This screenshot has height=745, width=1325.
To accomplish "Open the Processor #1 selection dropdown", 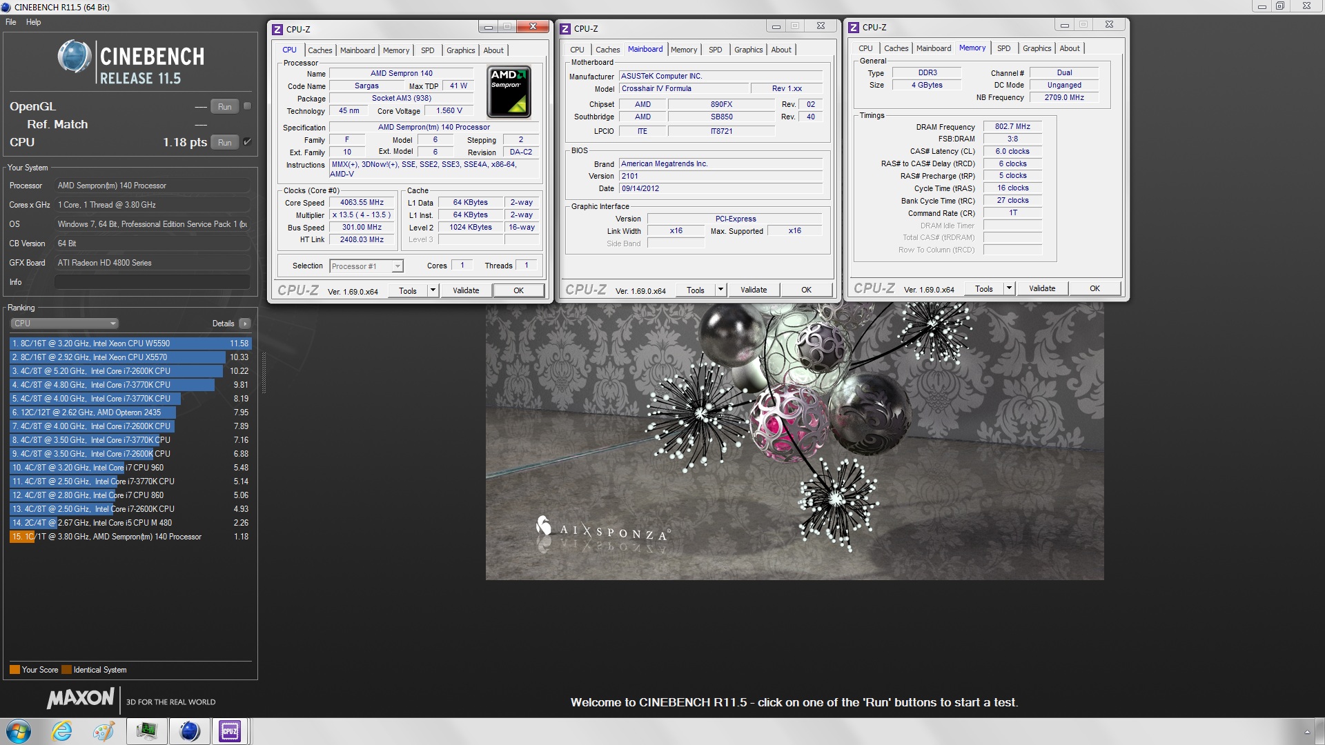I will (366, 266).
